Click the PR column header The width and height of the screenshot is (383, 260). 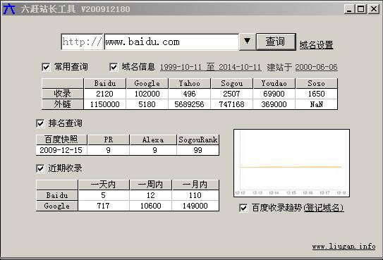click(109, 140)
